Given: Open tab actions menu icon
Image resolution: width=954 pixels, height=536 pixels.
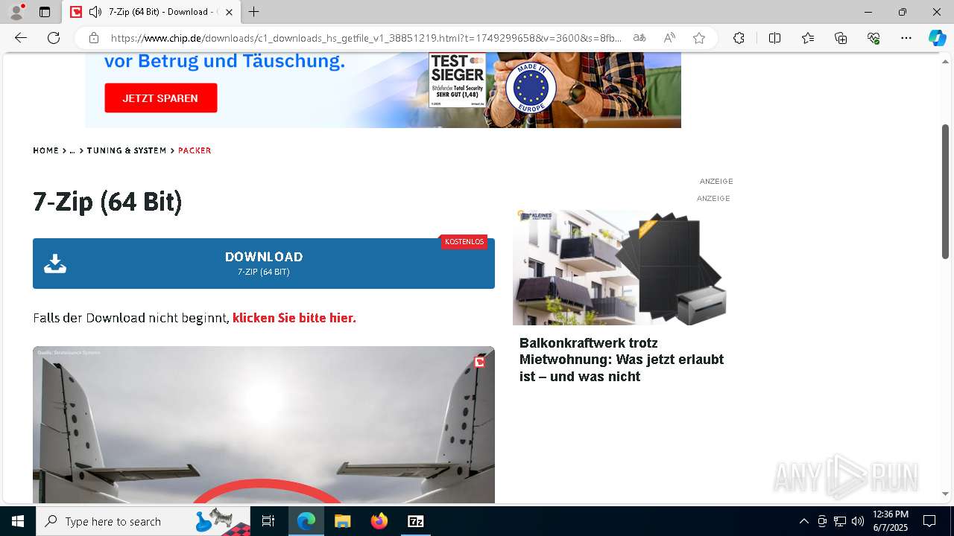Looking at the screenshot, I should tap(45, 12).
